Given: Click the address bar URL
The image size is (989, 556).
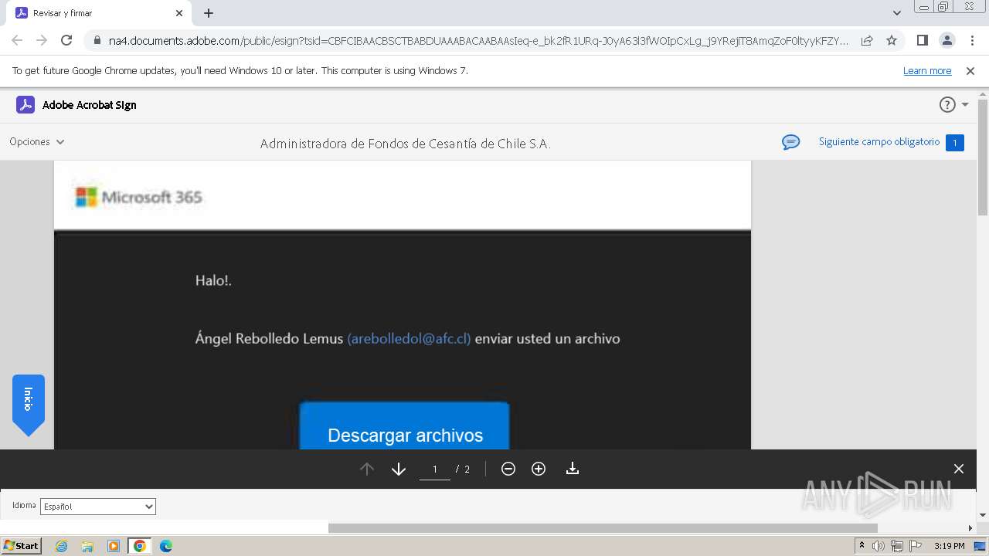Looking at the screenshot, I should click(478, 41).
